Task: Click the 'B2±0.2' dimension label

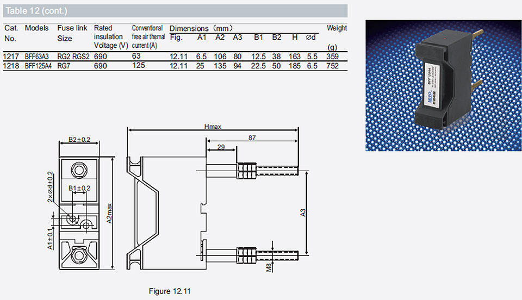Action: (x=79, y=139)
